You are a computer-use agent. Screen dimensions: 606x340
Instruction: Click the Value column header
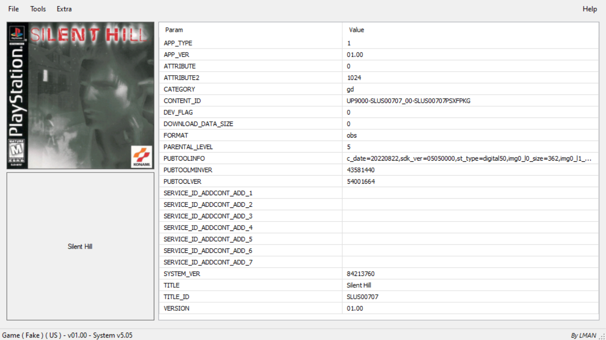(356, 30)
